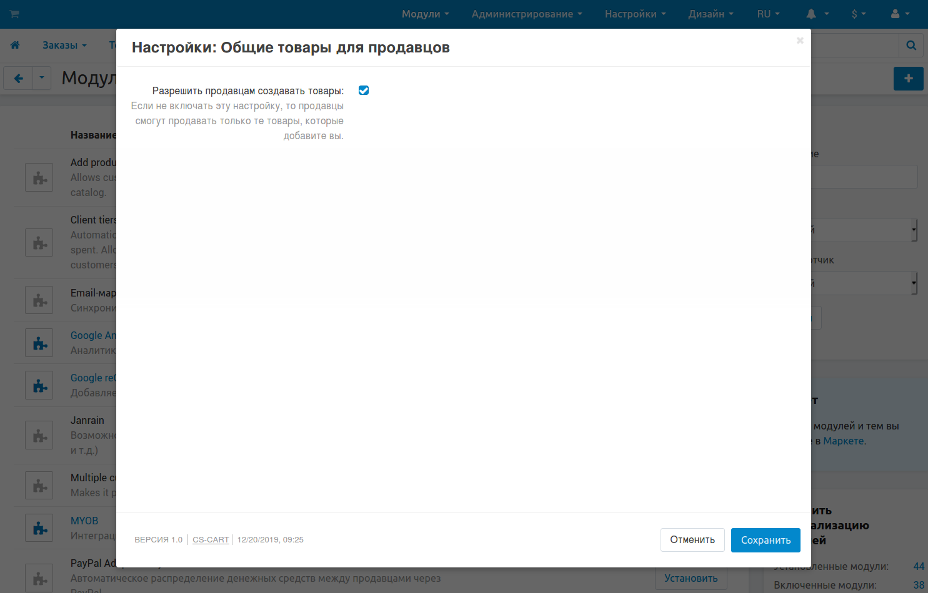Close the settings dialog with X
The image size is (928, 593).
799,41
